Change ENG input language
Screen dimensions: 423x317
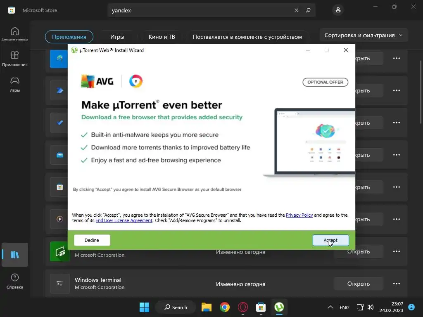(x=344, y=307)
